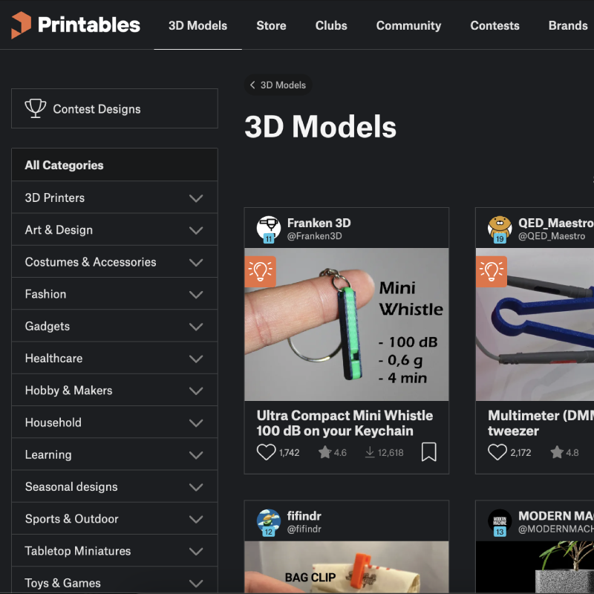Open the Mini Whistle model thumbnail

tap(347, 324)
